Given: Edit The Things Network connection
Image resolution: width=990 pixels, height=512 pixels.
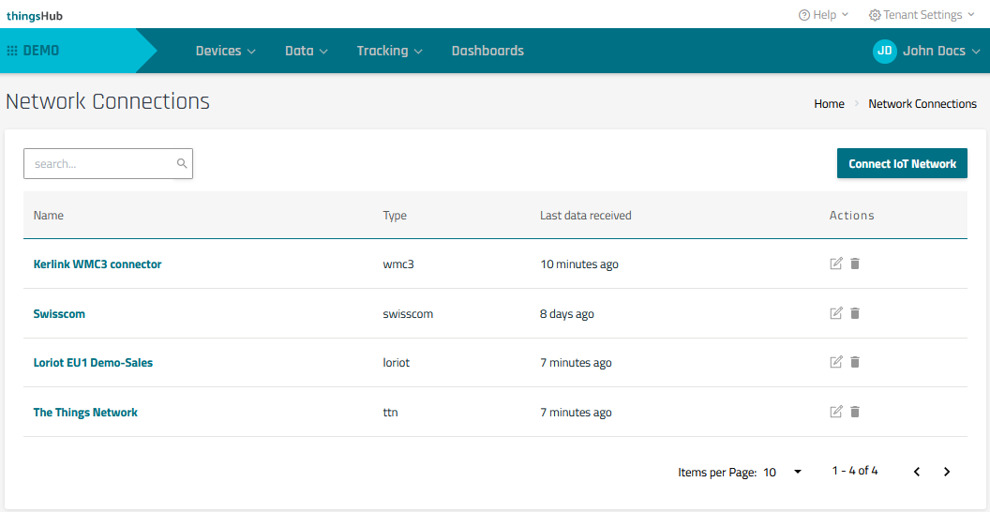Looking at the screenshot, I should (x=836, y=412).
